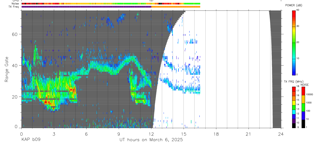
Task: Click the 'POWER (dB)' color bar title
Action: coord(294,5)
